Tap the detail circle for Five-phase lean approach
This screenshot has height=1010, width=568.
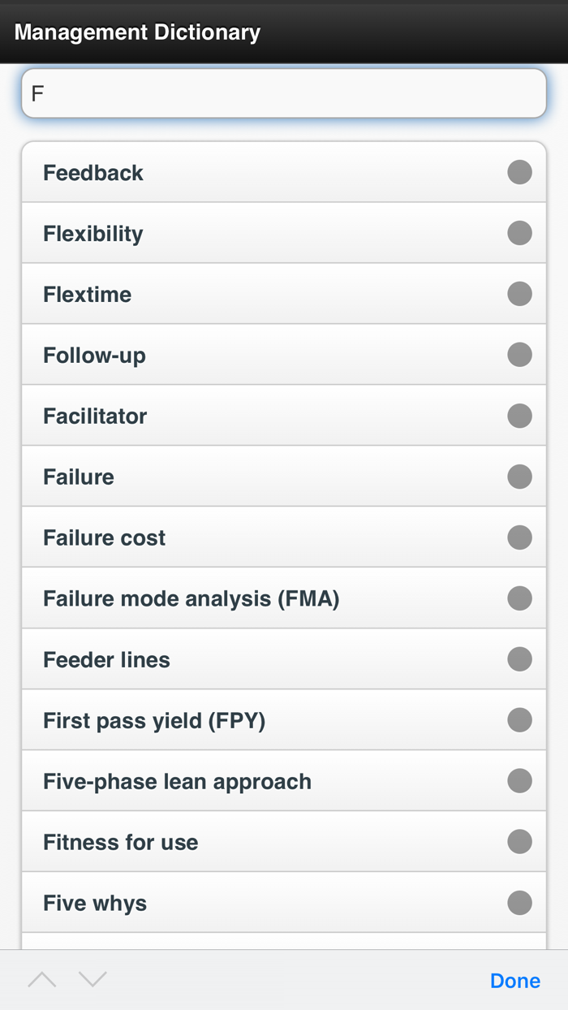519,780
